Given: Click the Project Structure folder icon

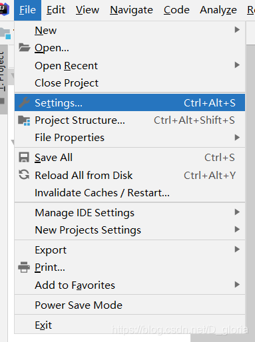Looking at the screenshot, I should click(24, 120).
